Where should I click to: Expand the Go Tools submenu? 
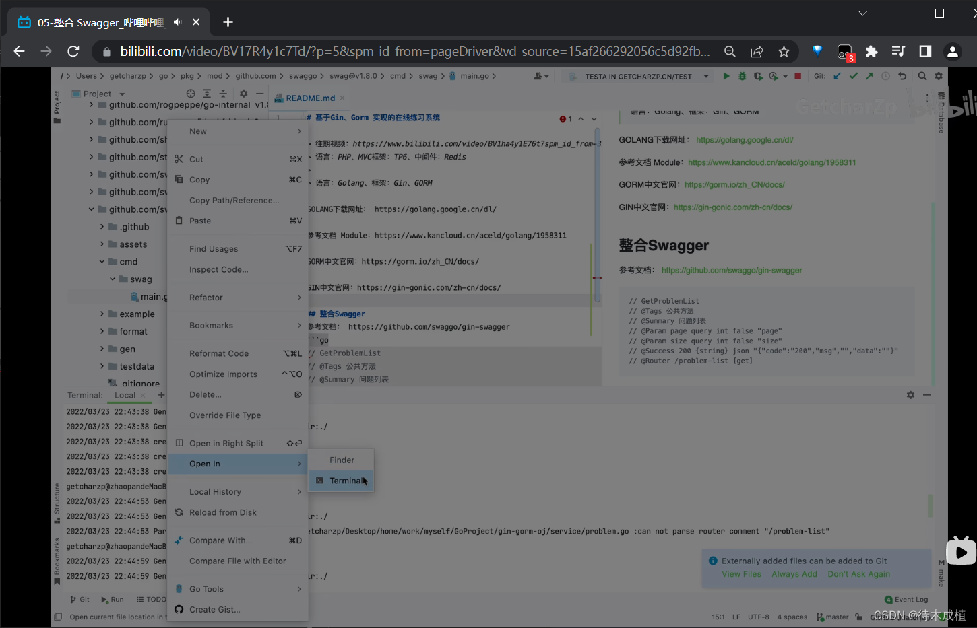coord(238,589)
